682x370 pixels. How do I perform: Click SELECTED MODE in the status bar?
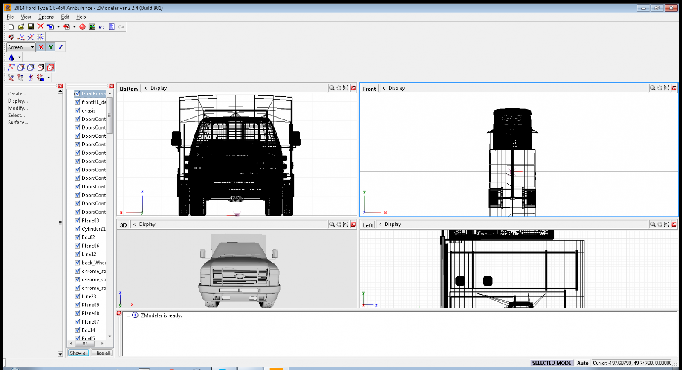(552, 363)
